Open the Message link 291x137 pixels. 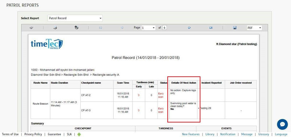pyautogui.click(x=247, y=134)
